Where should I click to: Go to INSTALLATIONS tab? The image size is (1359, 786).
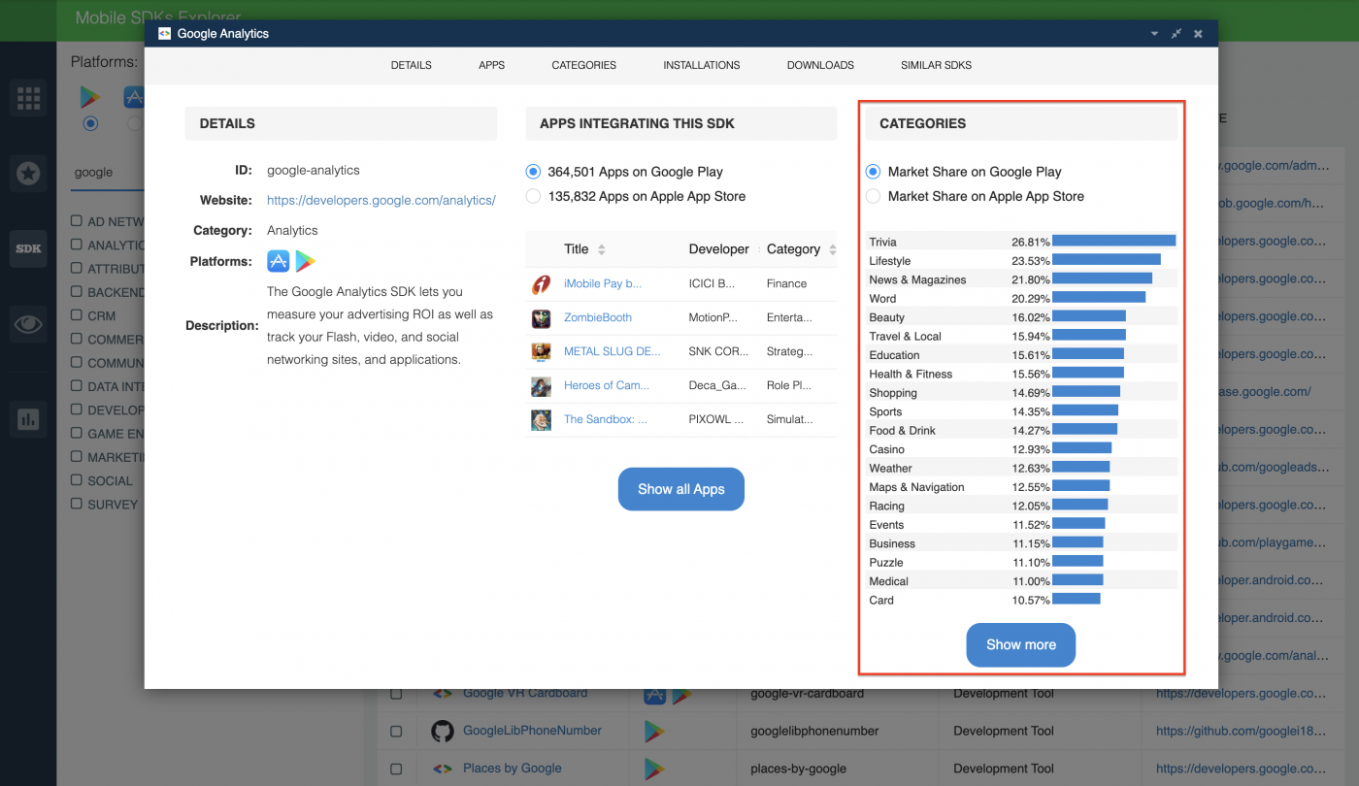click(x=702, y=65)
